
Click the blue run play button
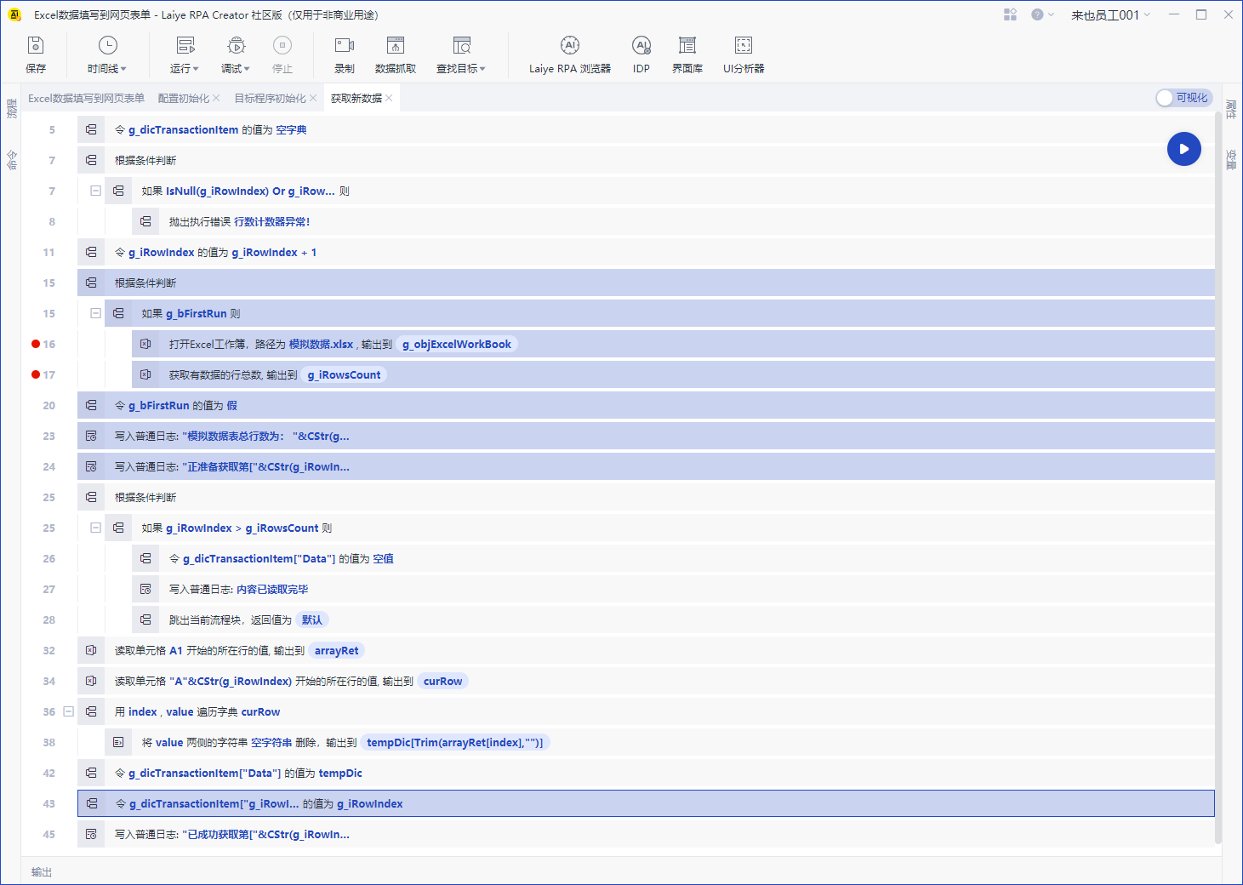tap(1184, 149)
